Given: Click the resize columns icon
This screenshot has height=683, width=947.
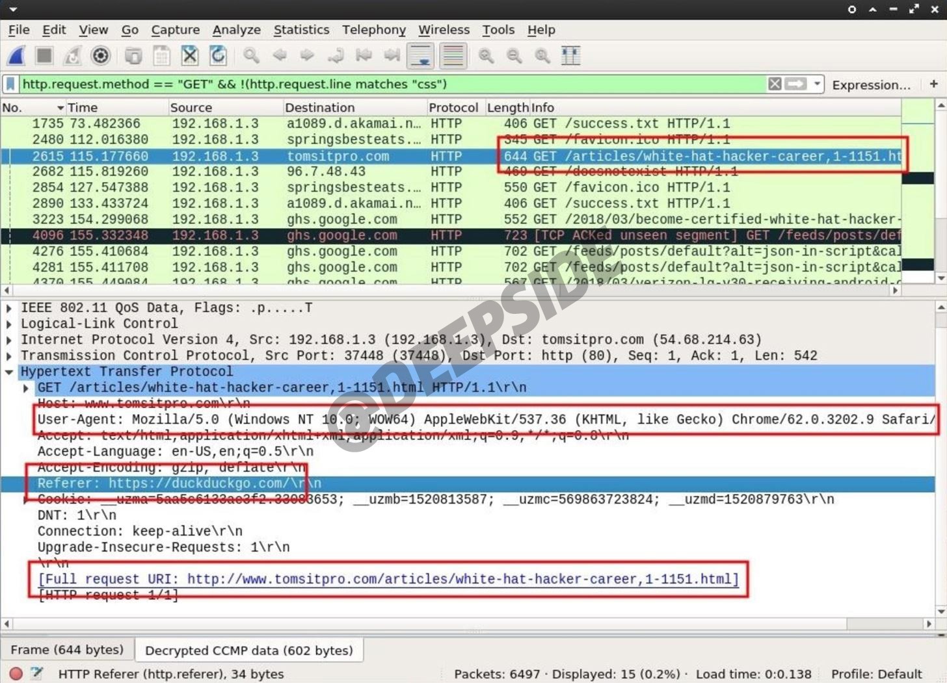Looking at the screenshot, I should coord(570,56).
